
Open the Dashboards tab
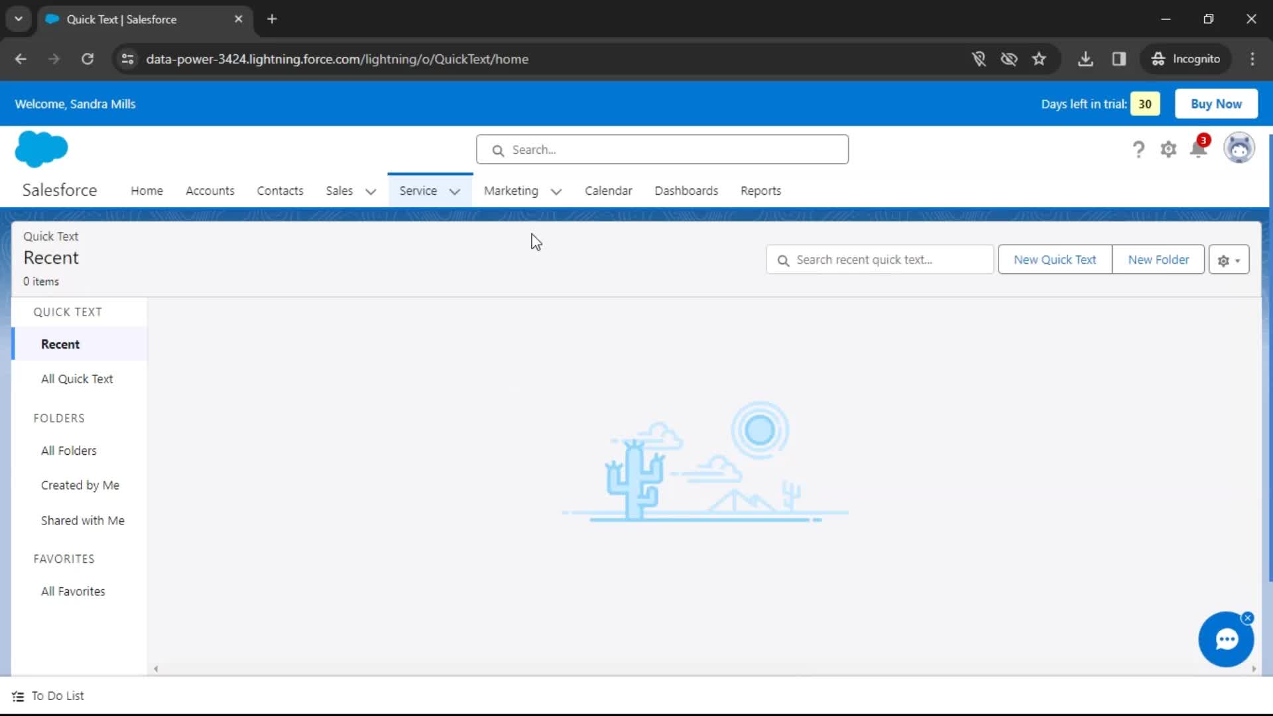click(686, 191)
